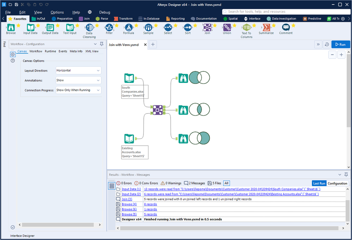Open the Options menu

tap(57, 12)
